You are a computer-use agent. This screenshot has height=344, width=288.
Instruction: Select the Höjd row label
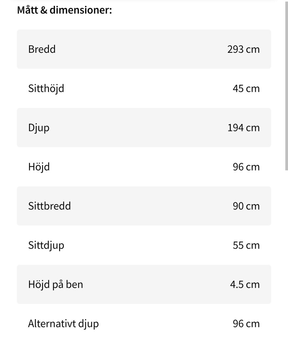tap(39, 167)
